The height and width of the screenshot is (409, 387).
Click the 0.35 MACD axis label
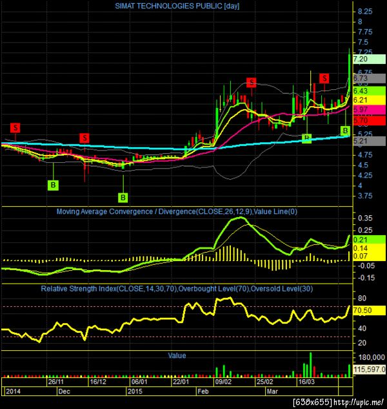365,218
